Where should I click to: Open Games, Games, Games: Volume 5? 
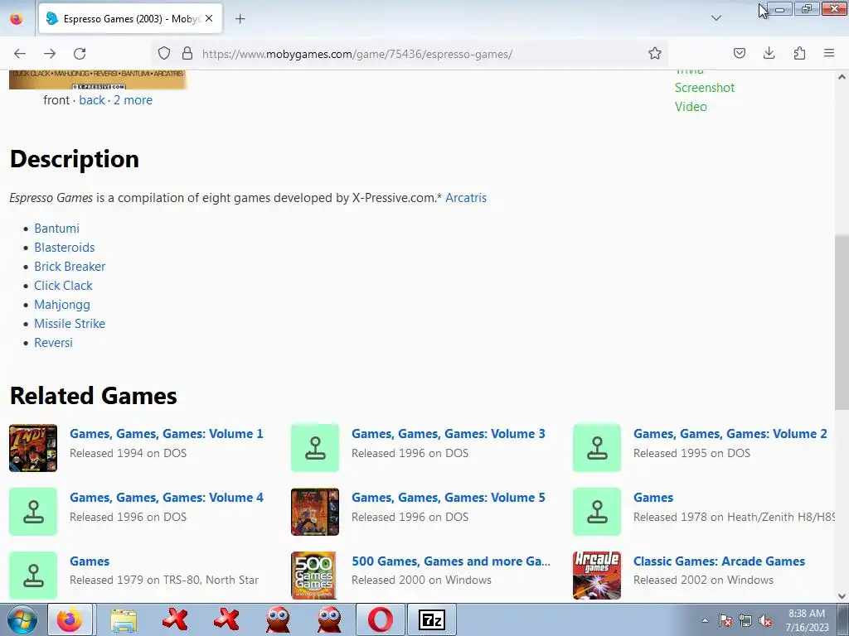[x=449, y=498]
